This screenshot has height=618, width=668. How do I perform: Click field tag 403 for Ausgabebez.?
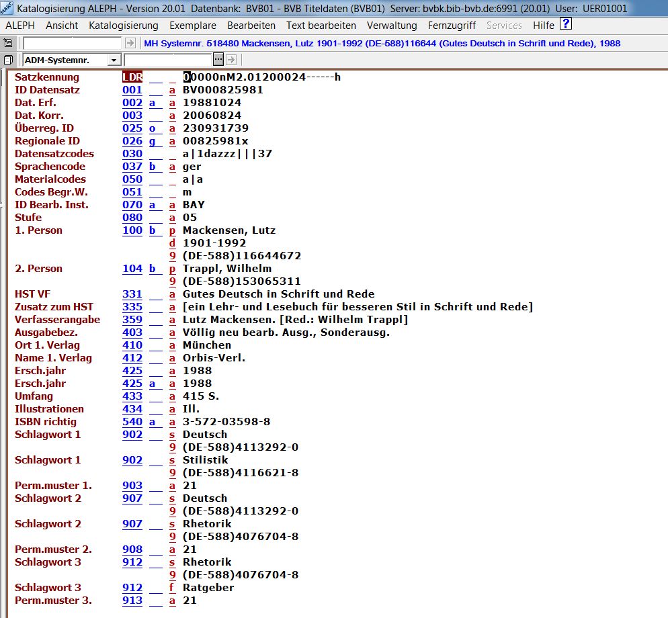tap(132, 333)
